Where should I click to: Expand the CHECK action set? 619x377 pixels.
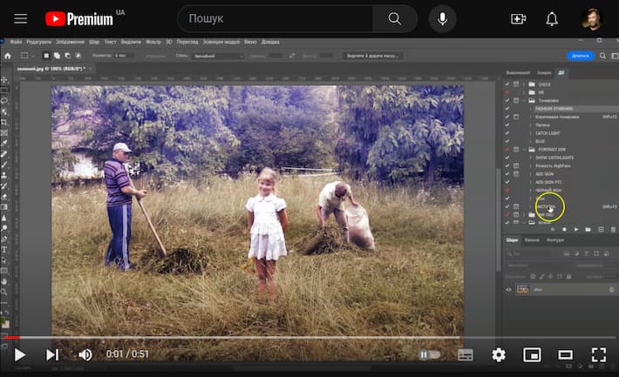point(524,84)
